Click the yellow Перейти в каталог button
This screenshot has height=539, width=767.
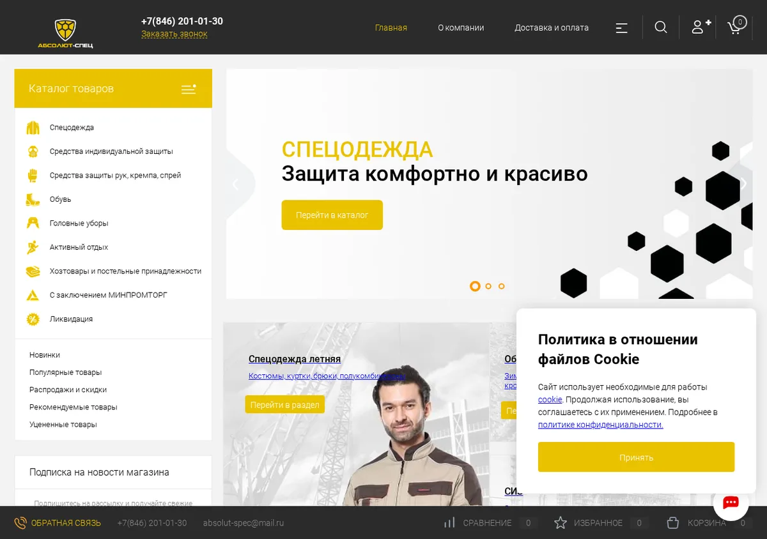click(332, 215)
